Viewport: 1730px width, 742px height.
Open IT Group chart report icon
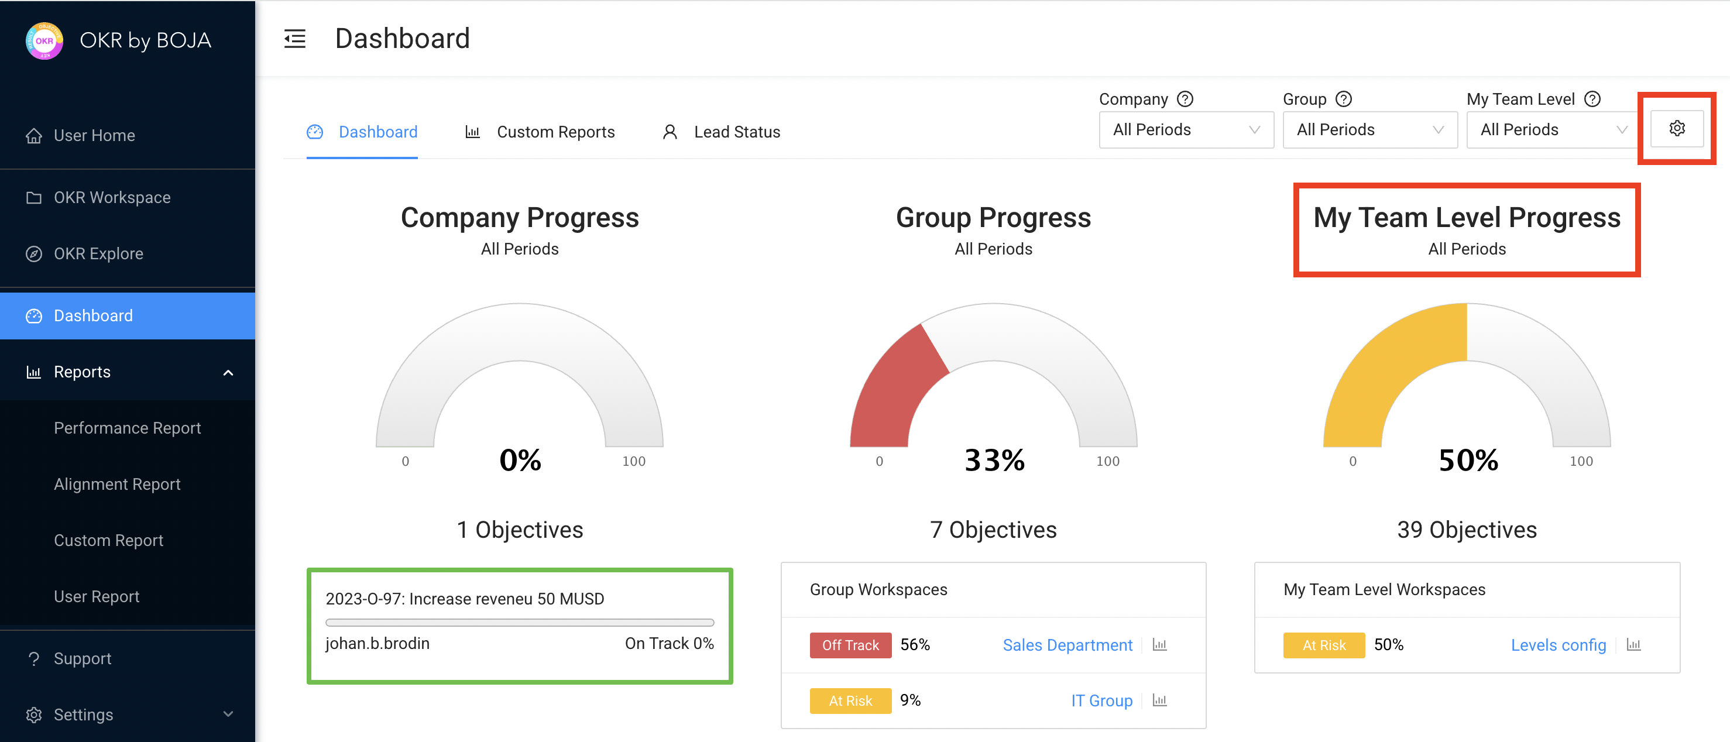[x=1159, y=700]
